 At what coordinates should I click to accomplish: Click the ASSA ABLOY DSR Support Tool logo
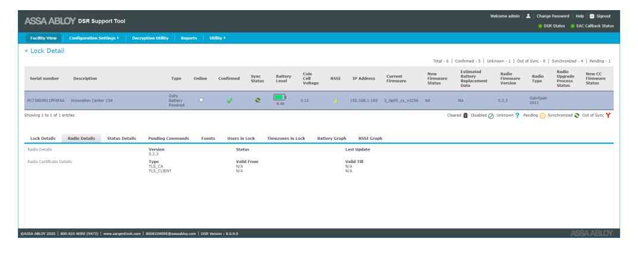click(x=75, y=21)
